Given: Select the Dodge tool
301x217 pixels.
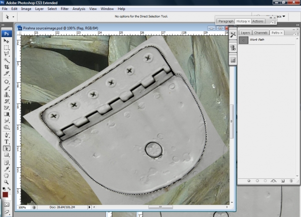Looking at the screenshot, I should 7,127.
